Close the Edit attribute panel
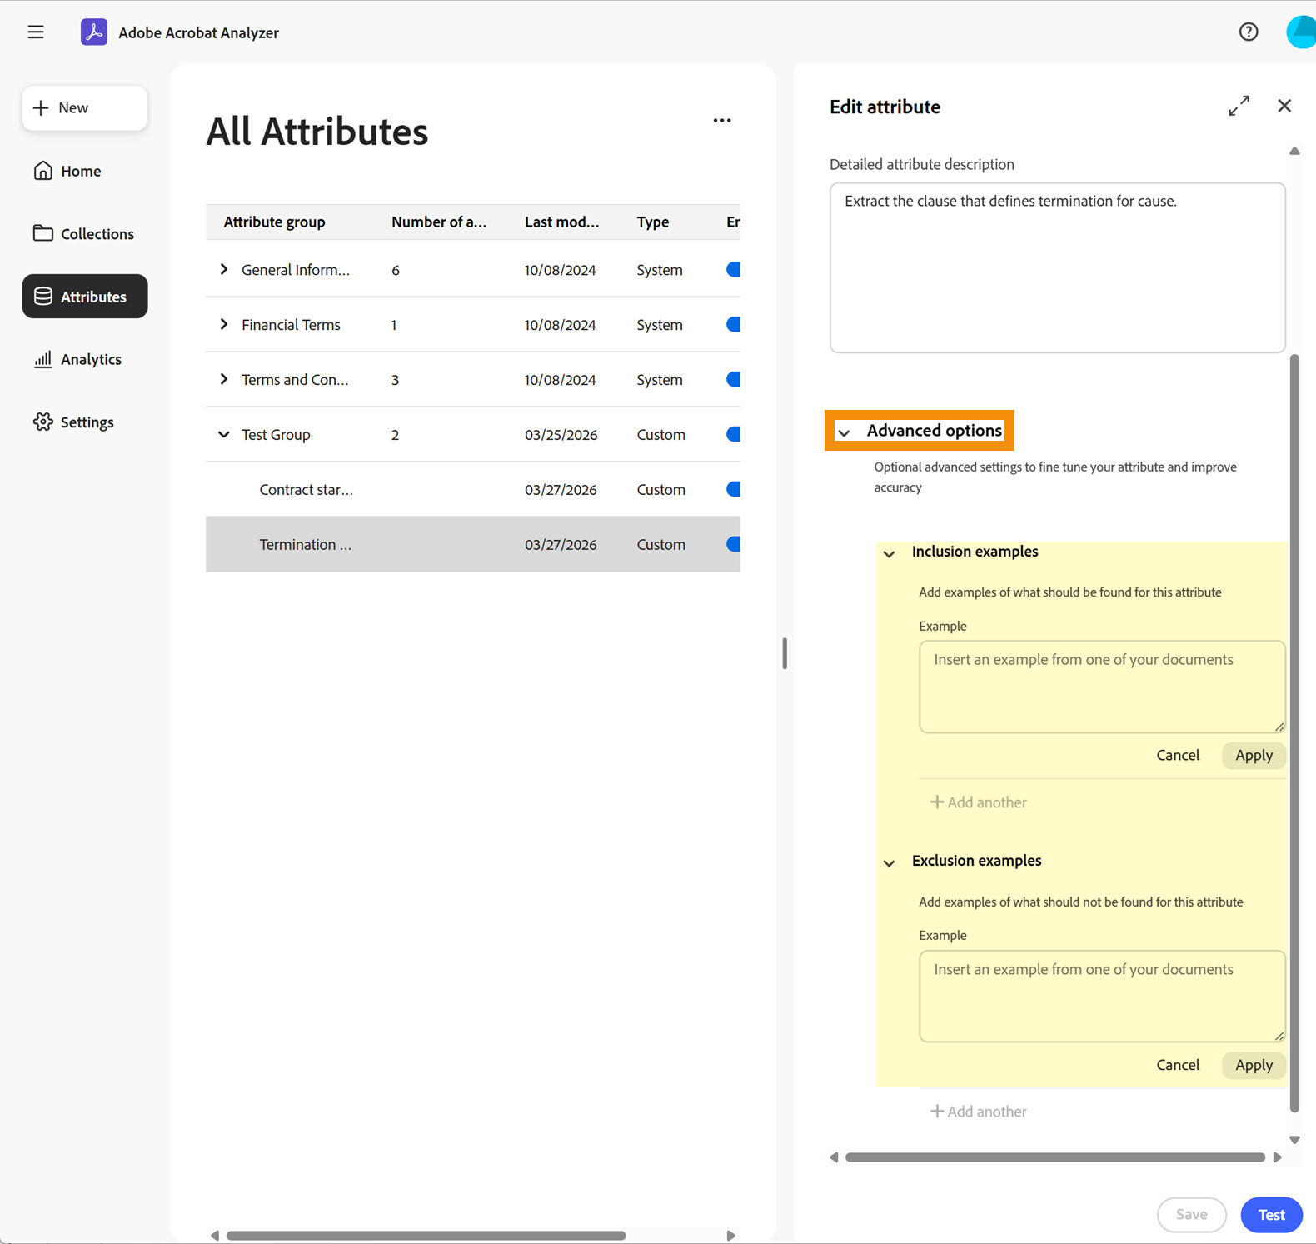The image size is (1316, 1244). 1284,106
